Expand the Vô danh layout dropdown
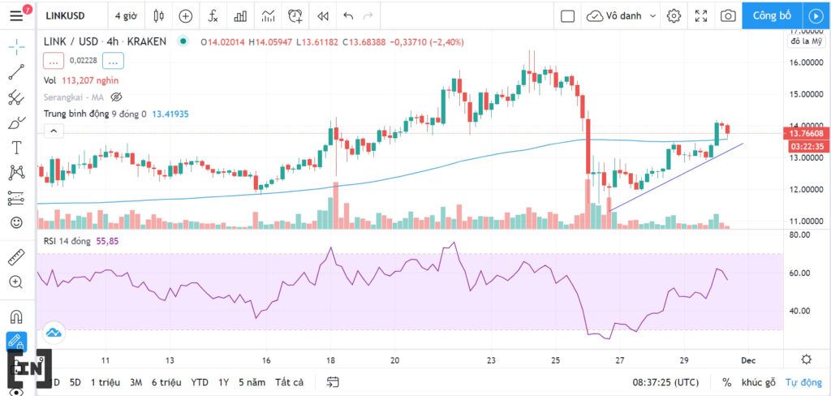 coord(653,16)
